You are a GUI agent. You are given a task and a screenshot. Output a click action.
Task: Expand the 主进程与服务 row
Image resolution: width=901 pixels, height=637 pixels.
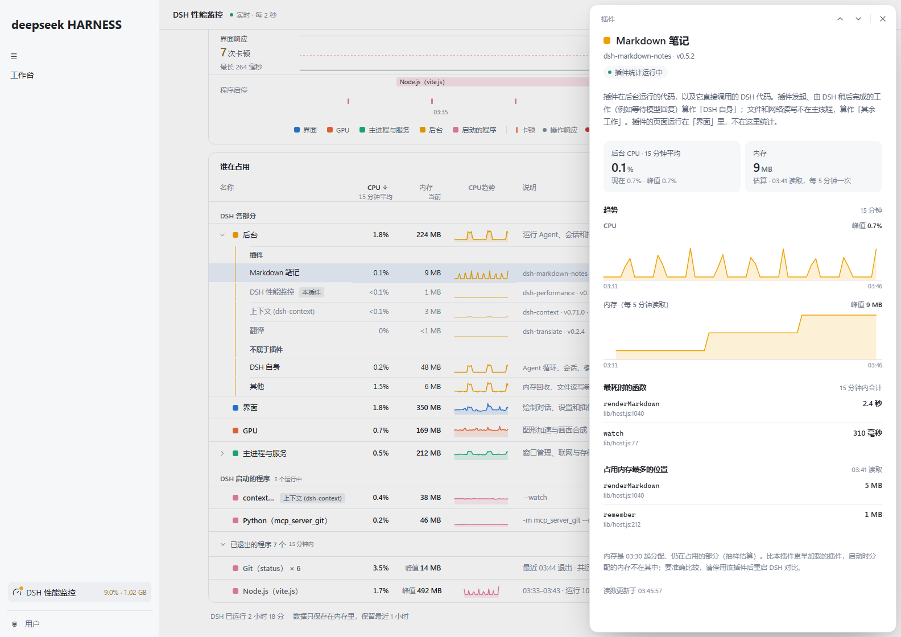click(222, 453)
